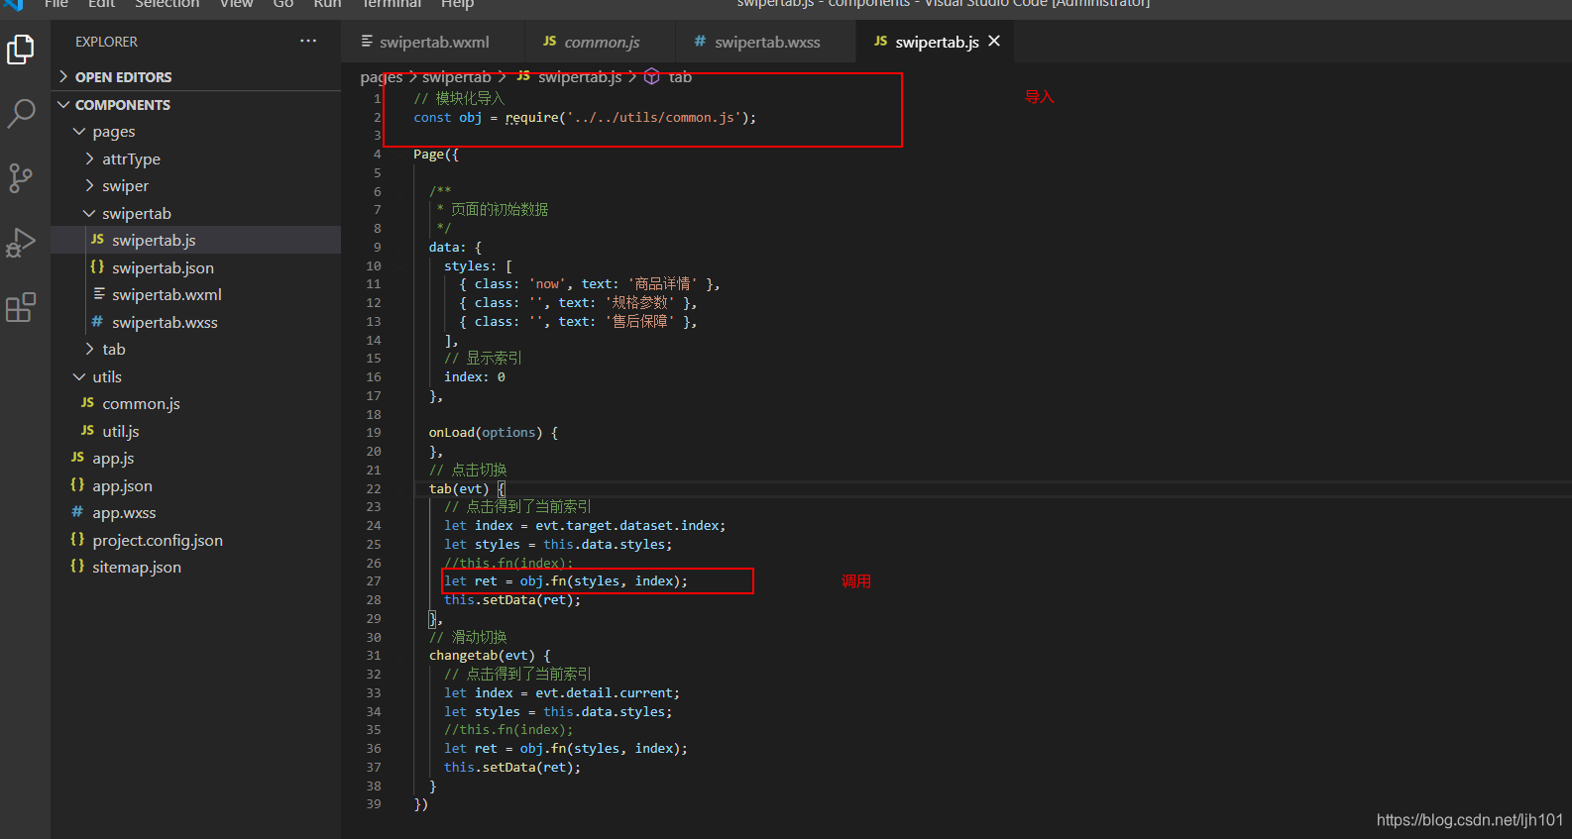Click line number 27 in the gutter
The image size is (1572, 839).
pyautogui.click(x=374, y=581)
